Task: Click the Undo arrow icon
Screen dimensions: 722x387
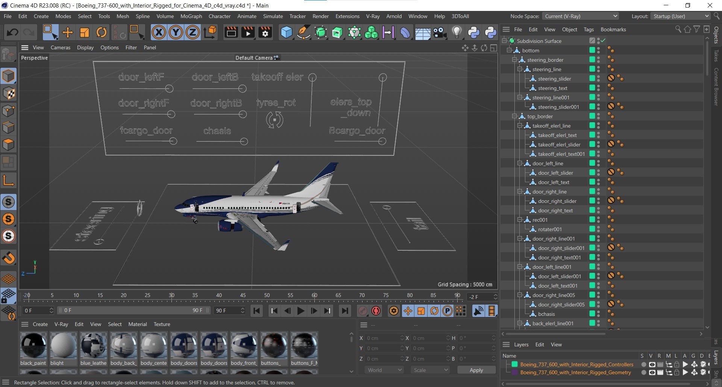Action: pyautogui.click(x=12, y=32)
